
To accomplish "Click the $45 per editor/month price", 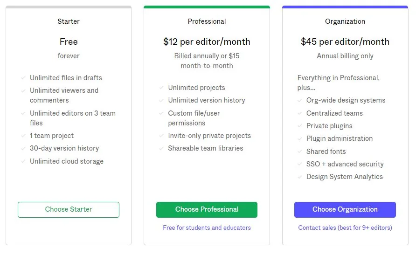I will (x=345, y=42).
